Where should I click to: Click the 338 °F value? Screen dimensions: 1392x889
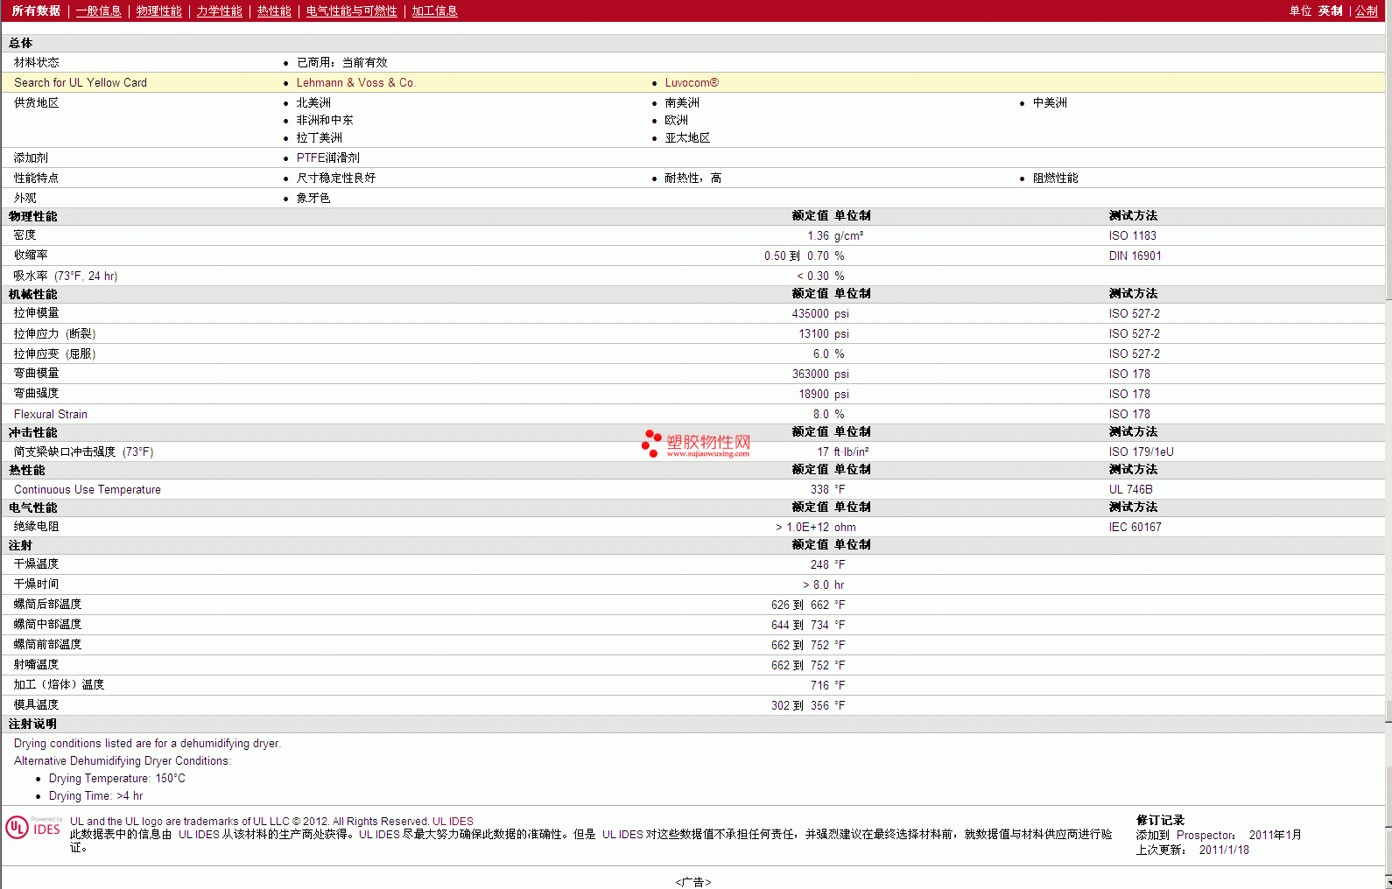click(827, 489)
